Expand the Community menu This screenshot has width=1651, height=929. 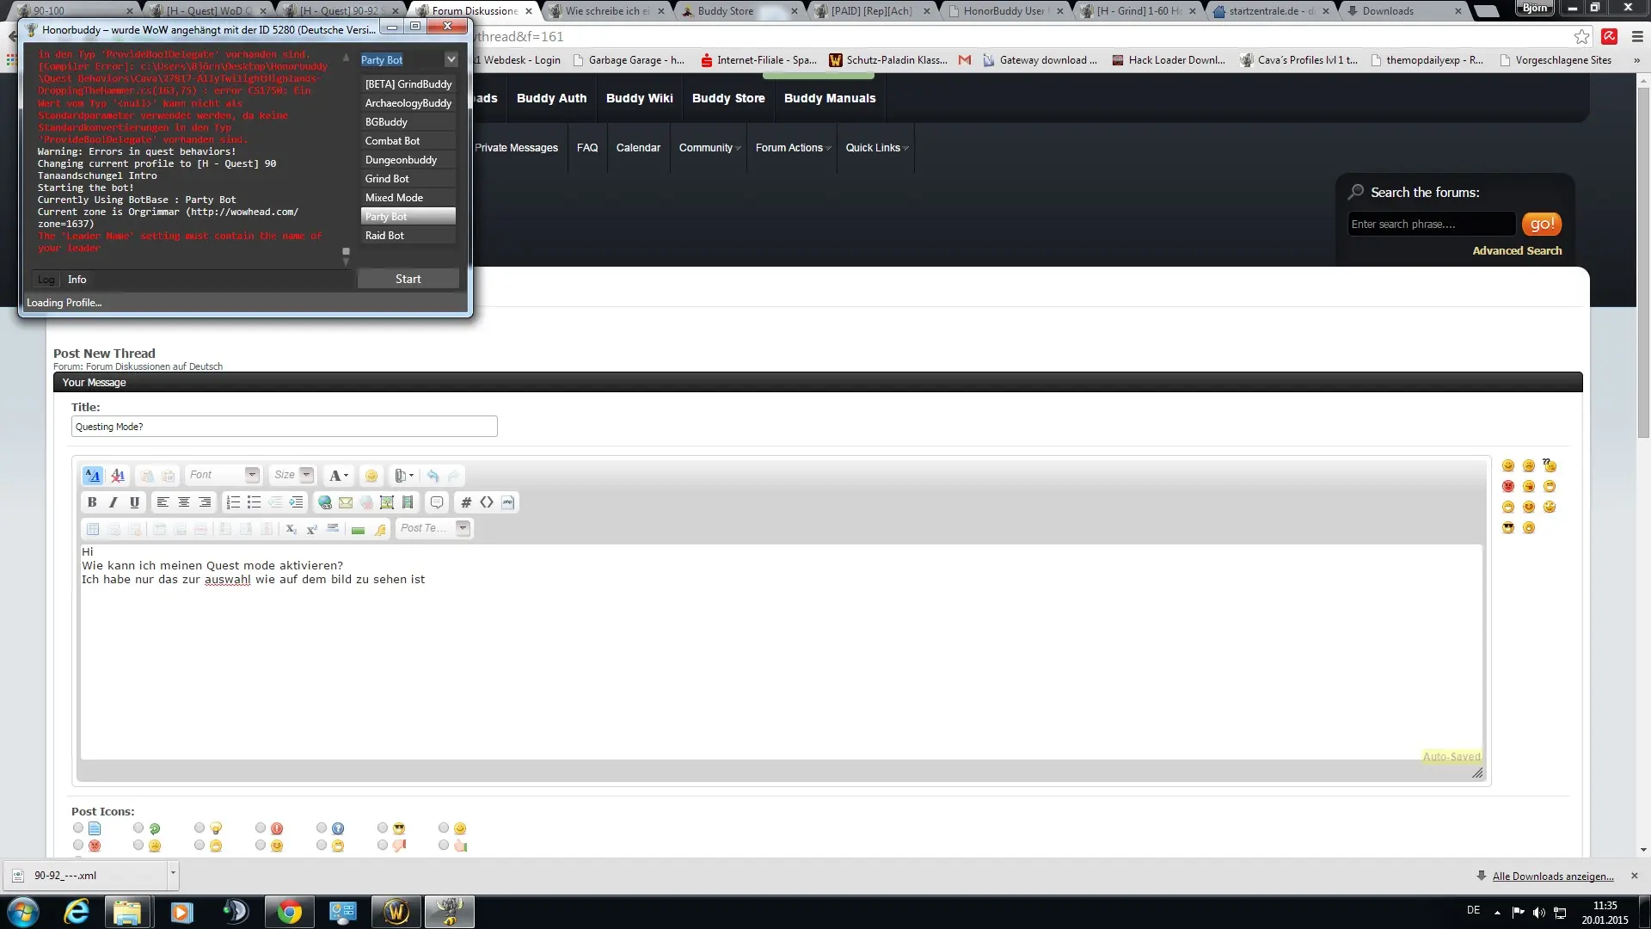[709, 148]
